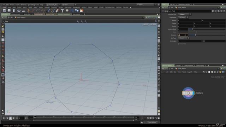Open the Render menu

click(12, 5)
